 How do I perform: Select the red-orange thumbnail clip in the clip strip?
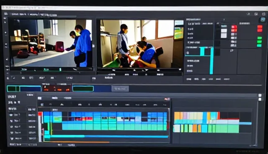click(57, 88)
